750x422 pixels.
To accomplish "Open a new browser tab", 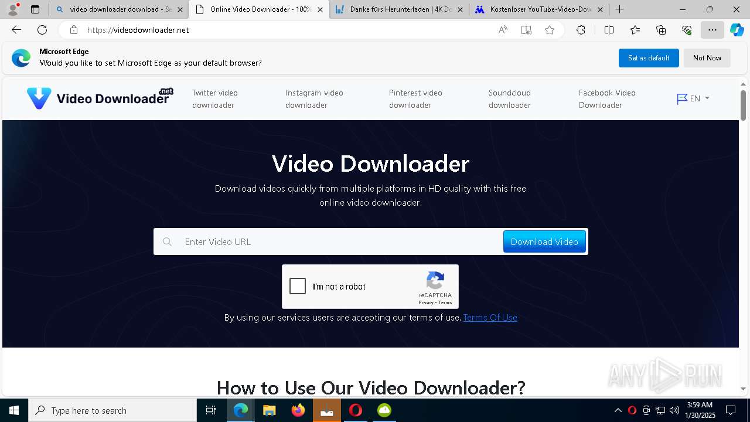I will tap(619, 9).
